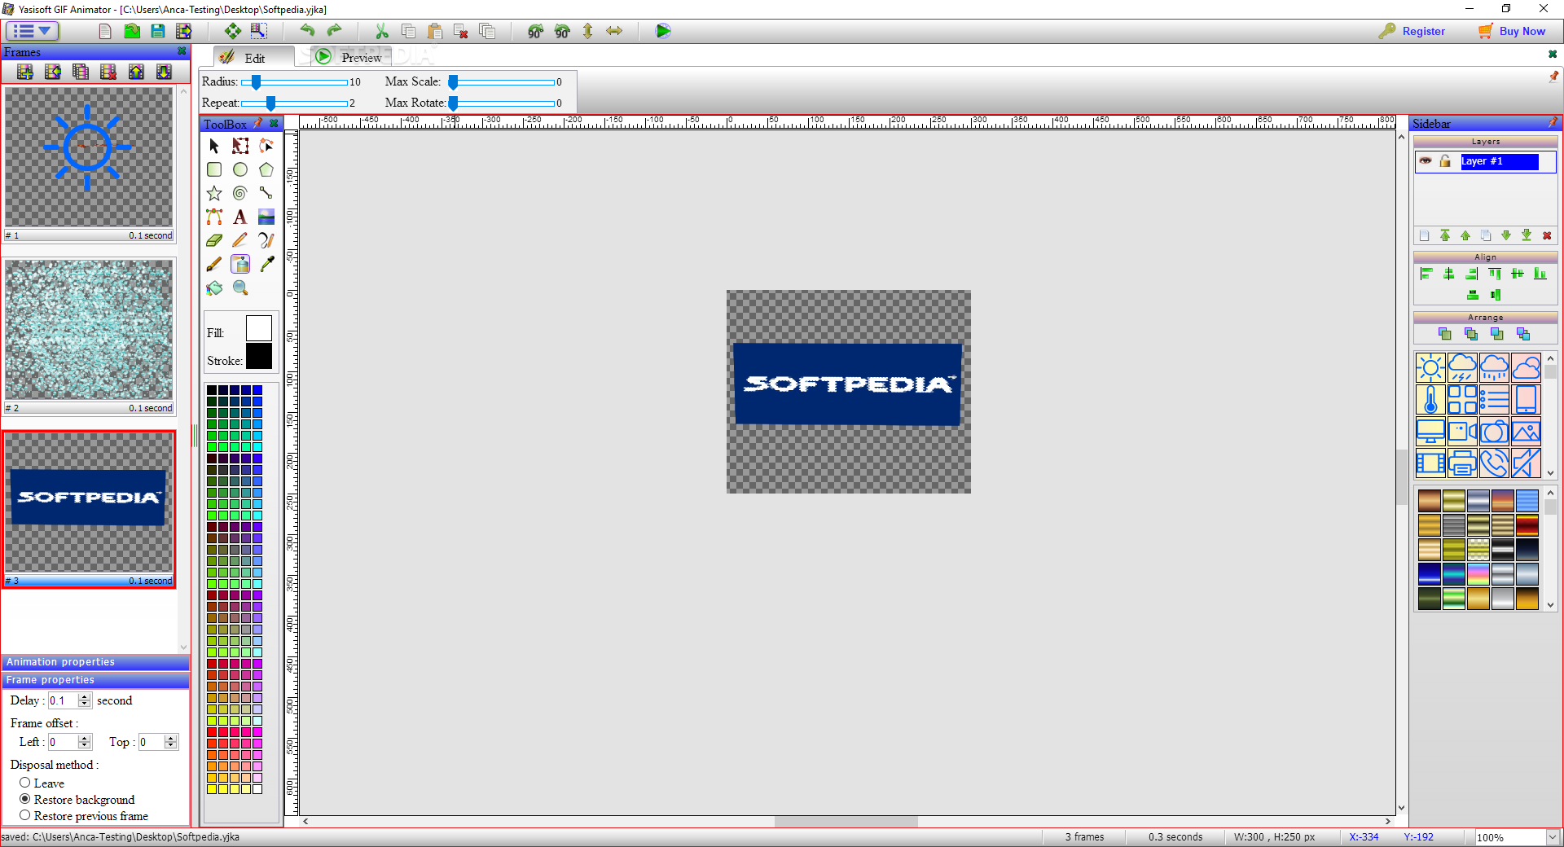1564x847 pixels.
Task: Select the pencil tool
Action: click(240, 240)
